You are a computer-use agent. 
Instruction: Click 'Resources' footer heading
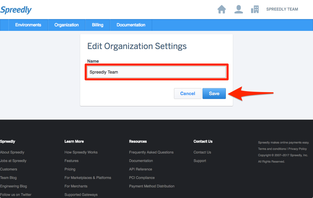[x=138, y=141]
